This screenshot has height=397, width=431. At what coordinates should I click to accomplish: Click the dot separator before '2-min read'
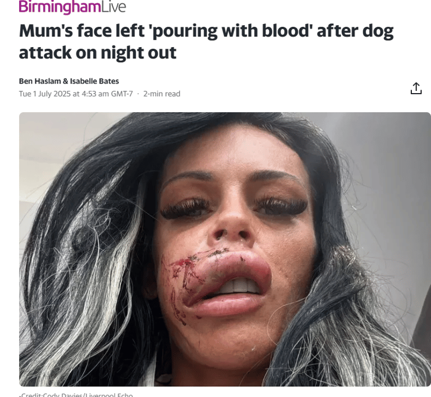[138, 94]
